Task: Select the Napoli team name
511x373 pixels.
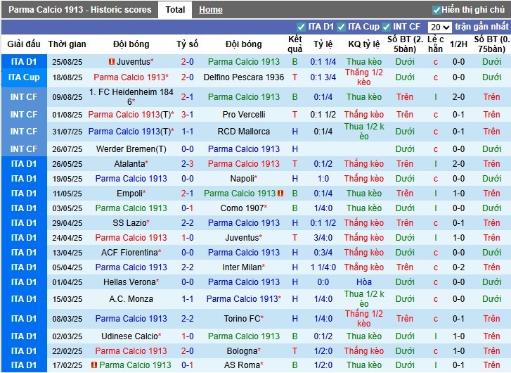Action: [x=242, y=179]
